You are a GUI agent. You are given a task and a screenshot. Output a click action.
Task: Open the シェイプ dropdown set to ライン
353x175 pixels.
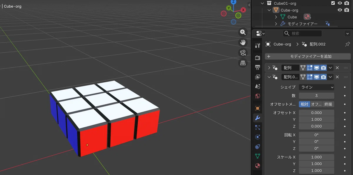(317, 87)
